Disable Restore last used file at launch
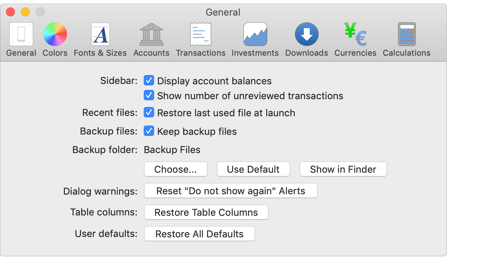This screenshot has height=260, width=484. pyautogui.click(x=149, y=113)
